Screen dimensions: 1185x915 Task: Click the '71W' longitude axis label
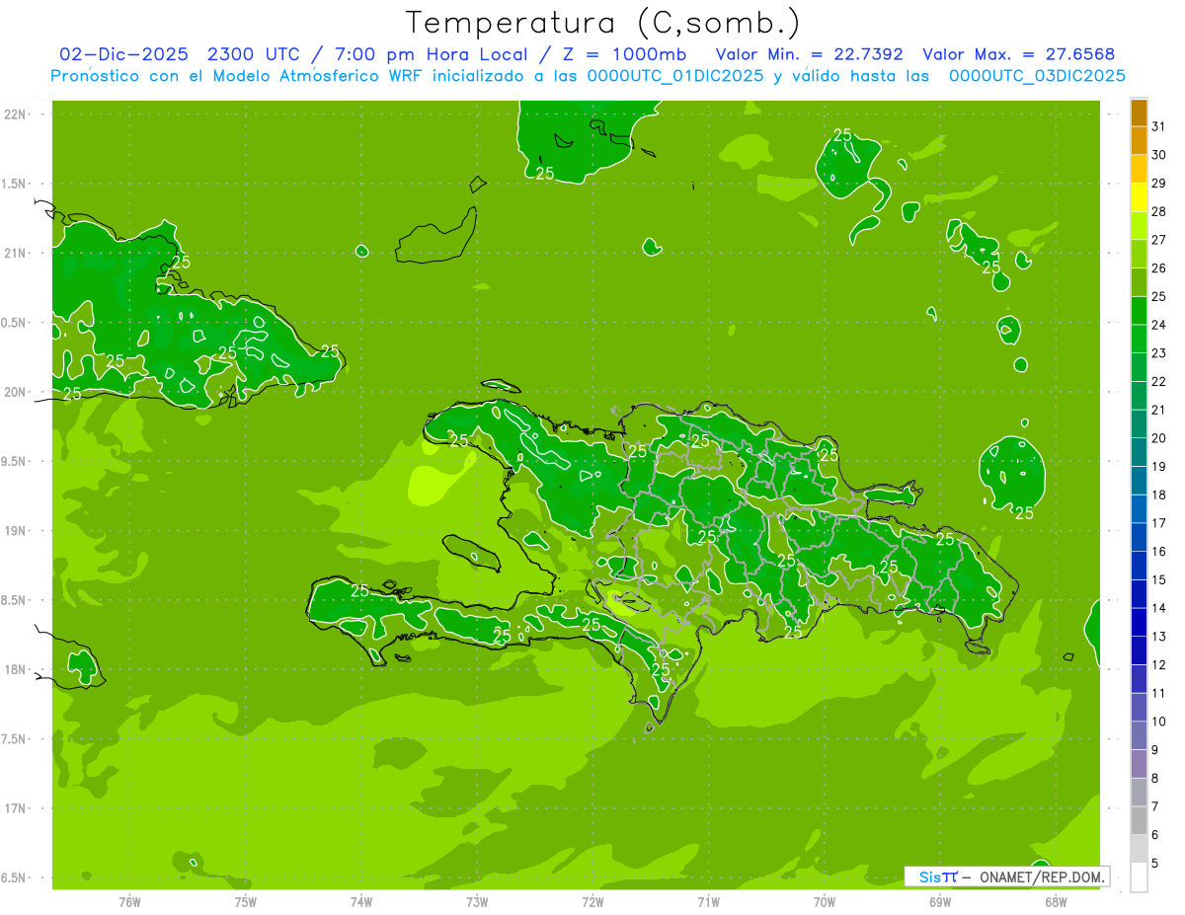(708, 902)
